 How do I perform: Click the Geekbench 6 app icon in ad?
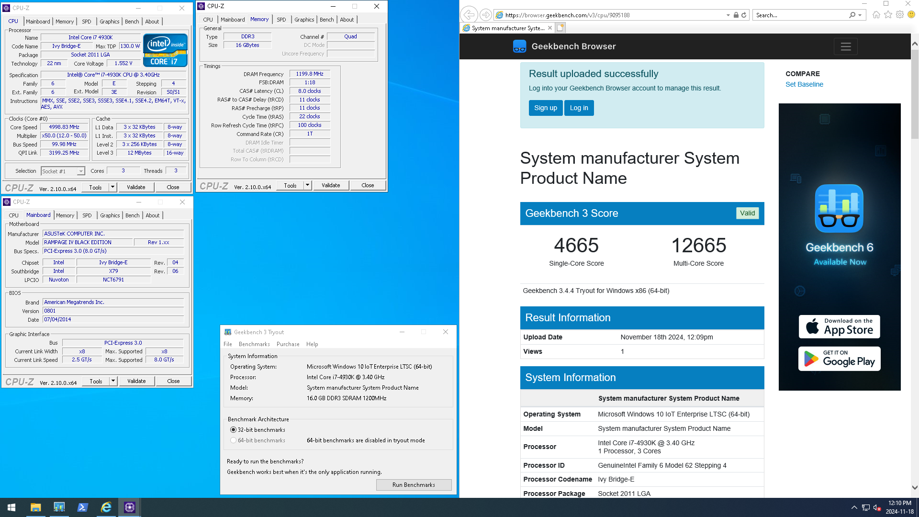coord(839,209)
